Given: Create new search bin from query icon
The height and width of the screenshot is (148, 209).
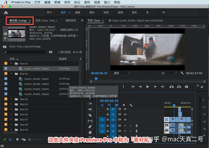Looking at the screenshot, I should [51, 52].
